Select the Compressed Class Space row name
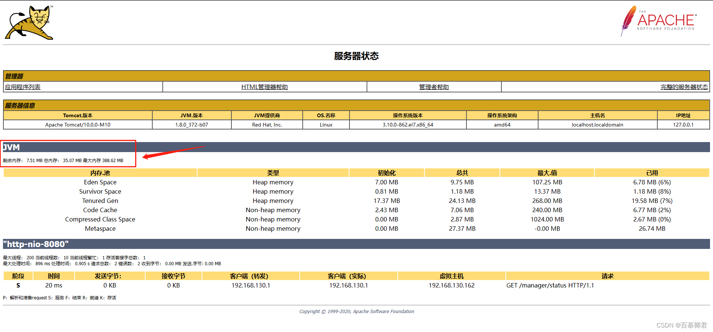713x332 pixels. click(100, 219)
